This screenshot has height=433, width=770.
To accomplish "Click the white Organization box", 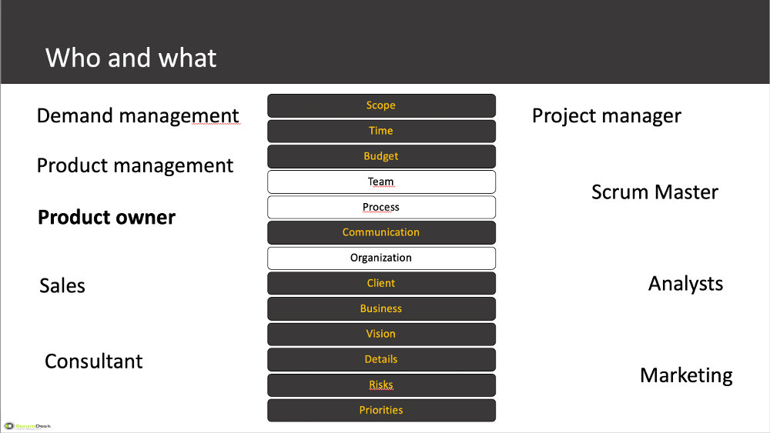I will pos(382,258).
